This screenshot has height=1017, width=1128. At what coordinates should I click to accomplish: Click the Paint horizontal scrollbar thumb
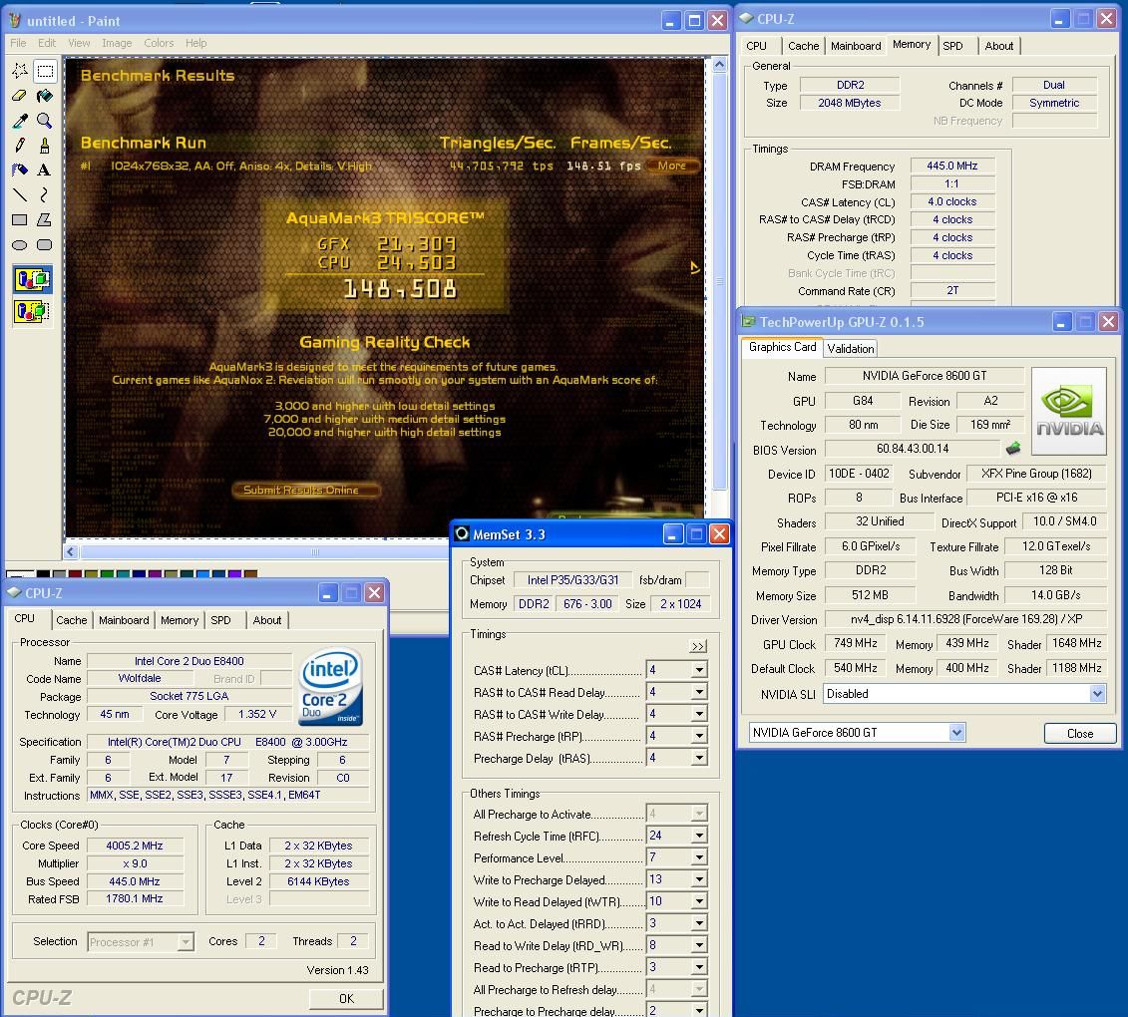coord(314,551)
